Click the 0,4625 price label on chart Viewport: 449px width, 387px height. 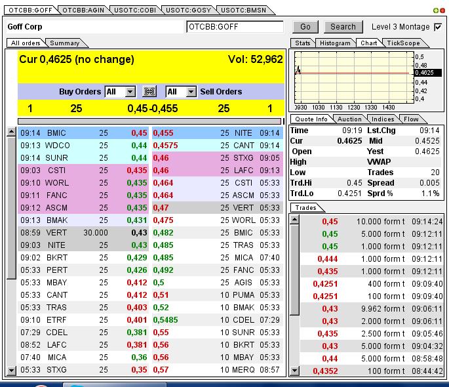(428, 73)
